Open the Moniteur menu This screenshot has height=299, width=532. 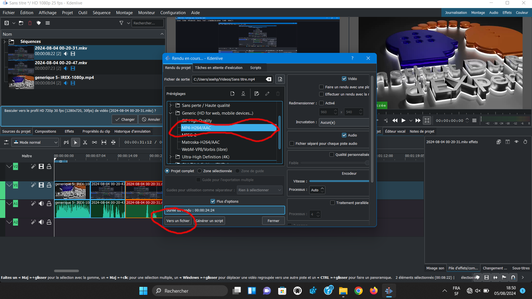pos(147,12)
